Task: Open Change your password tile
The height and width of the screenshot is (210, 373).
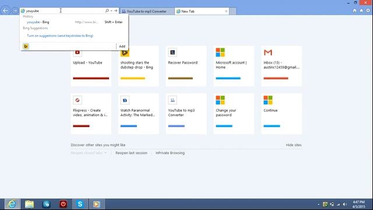Action: pyautogui.click(x=234, y=114)
